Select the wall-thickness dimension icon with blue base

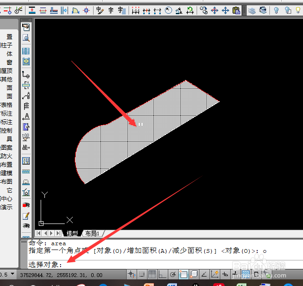54,10
